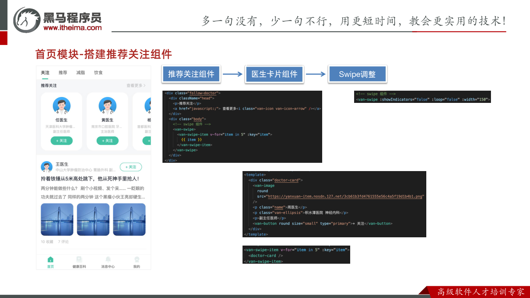Click the slide title 首页模块-搭建推荐关注组件
530x298 pixels.
[x=103, y=54]
